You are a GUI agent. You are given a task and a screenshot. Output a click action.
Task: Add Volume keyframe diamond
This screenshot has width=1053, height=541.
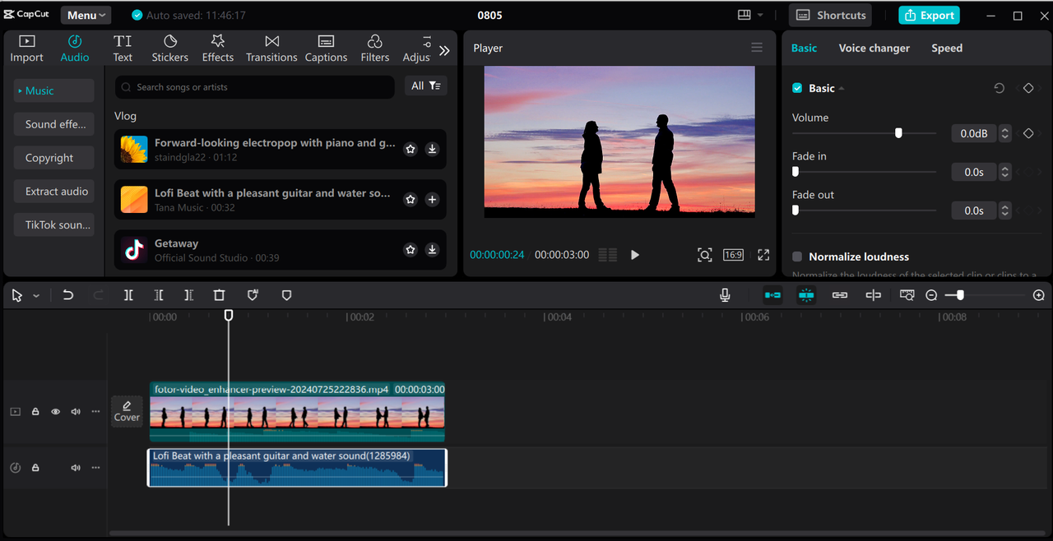pyautogui.click(x=1028, y=133)
